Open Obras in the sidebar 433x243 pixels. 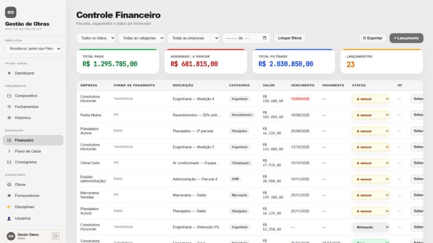[x=33, y=185]
